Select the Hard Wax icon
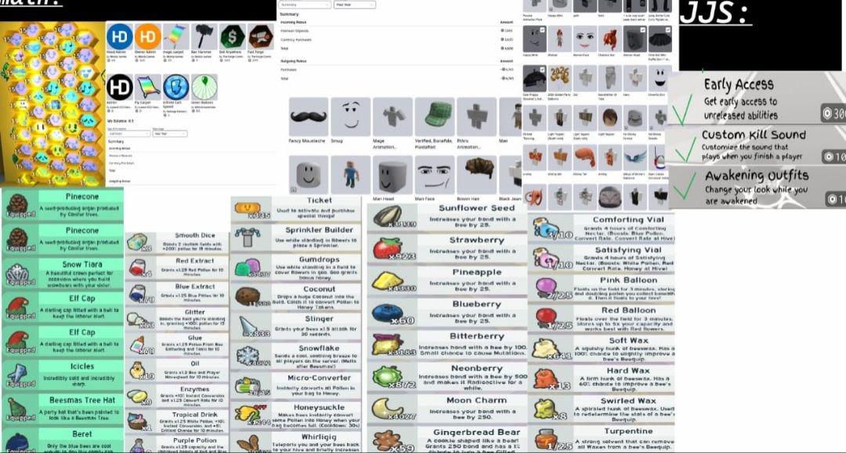 (x=546, y=379)
